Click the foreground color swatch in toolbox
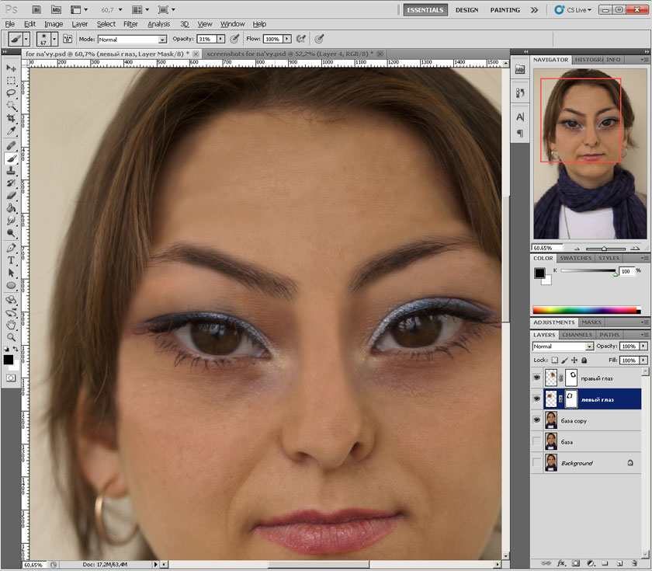652x571 pixels. coord(9,360)
